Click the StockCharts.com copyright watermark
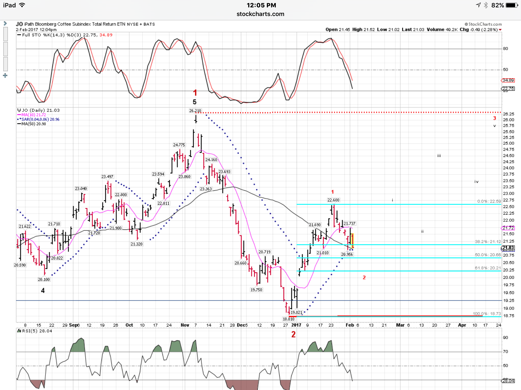Viewport: 521px width, 390px height. (x=483, y=24)
